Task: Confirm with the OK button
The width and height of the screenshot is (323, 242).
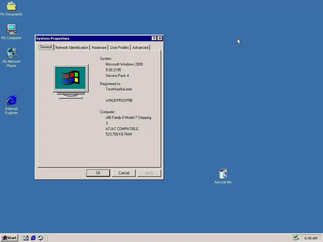Action: coord(98,173)
